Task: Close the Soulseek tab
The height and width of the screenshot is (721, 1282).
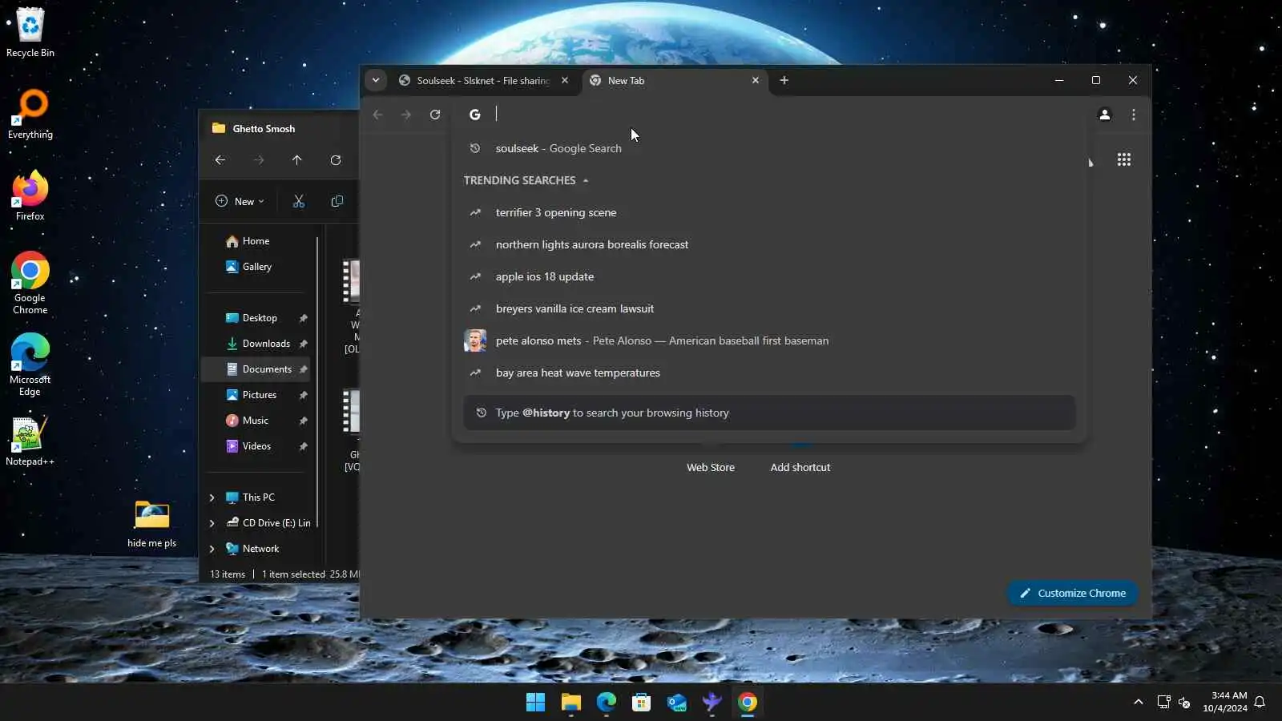Action: 565,80
